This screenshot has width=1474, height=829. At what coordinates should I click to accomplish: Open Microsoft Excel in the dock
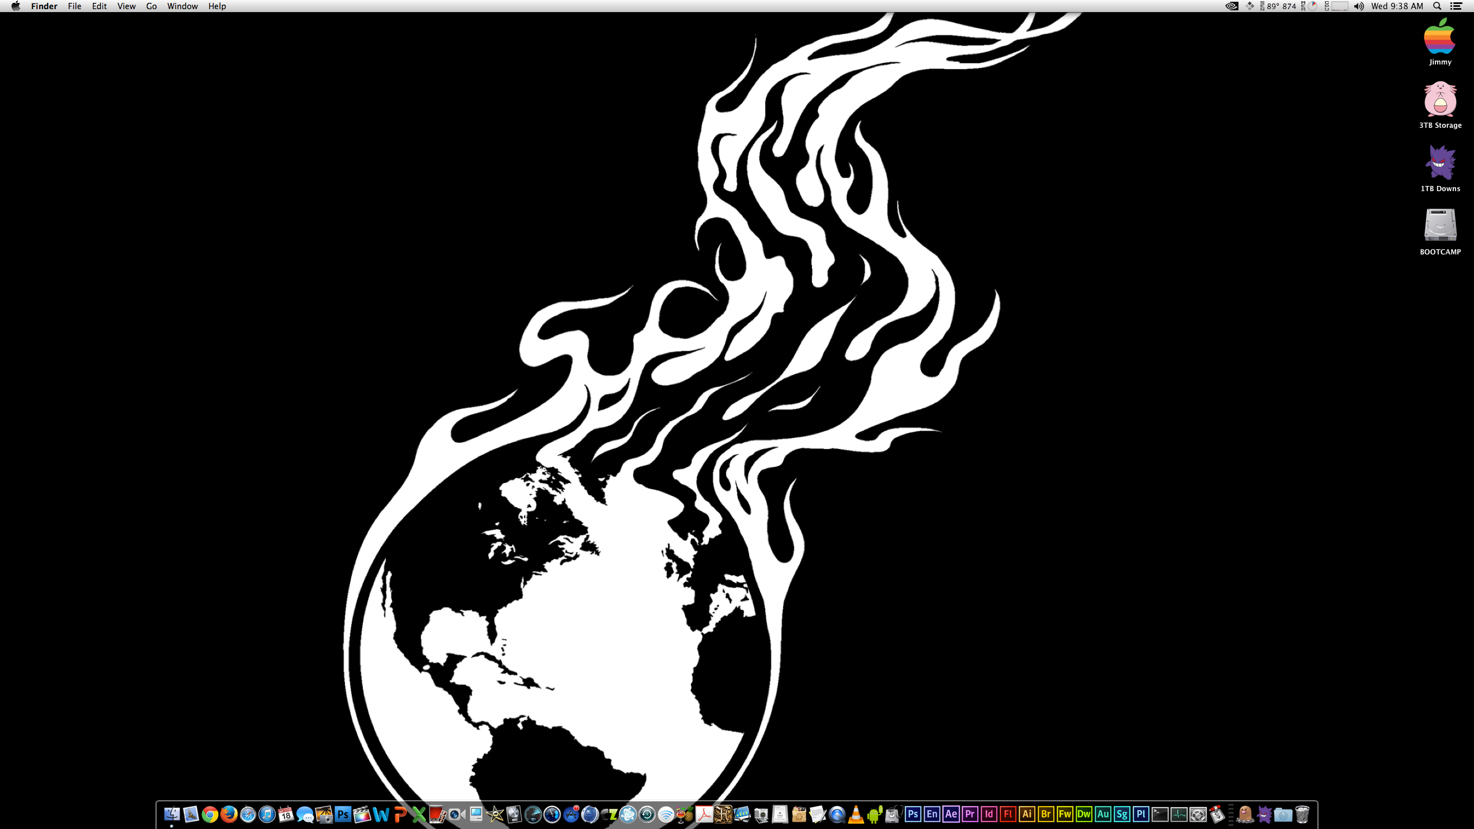coord(419,814)
